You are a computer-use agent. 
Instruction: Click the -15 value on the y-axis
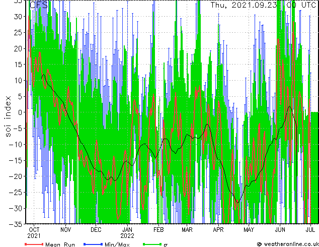coord(16,160)
